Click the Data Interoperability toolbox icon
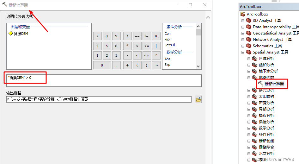Screen dimensions: 299x164 coord(249,27)
